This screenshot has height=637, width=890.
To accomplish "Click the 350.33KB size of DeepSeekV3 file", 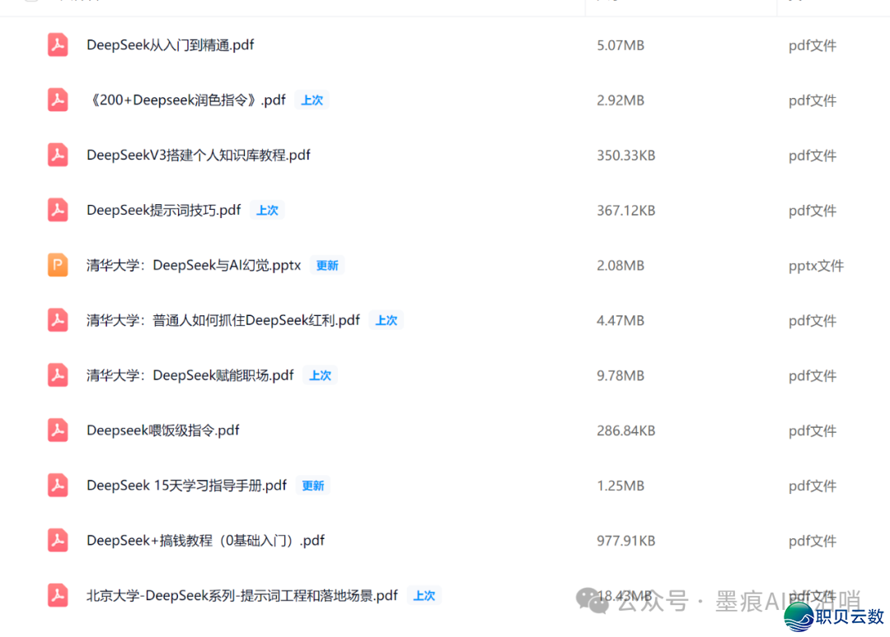I will 625,156.
